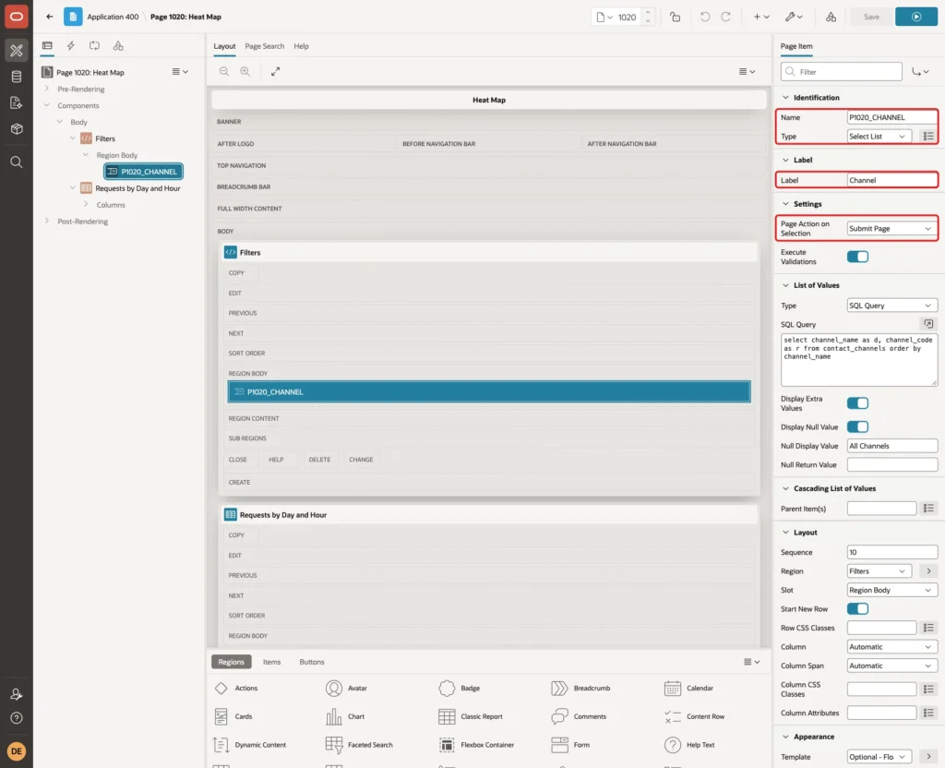Open Shared Components tree tab icon
The height and width of the screenshot is (768, 945).
coord(118,46)
